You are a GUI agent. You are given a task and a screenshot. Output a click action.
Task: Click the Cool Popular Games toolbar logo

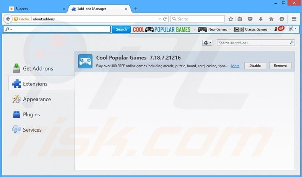pos(162,29)
